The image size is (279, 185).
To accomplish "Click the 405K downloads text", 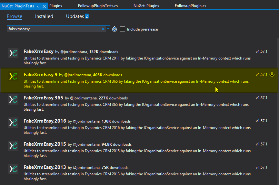I will point(107,75).
